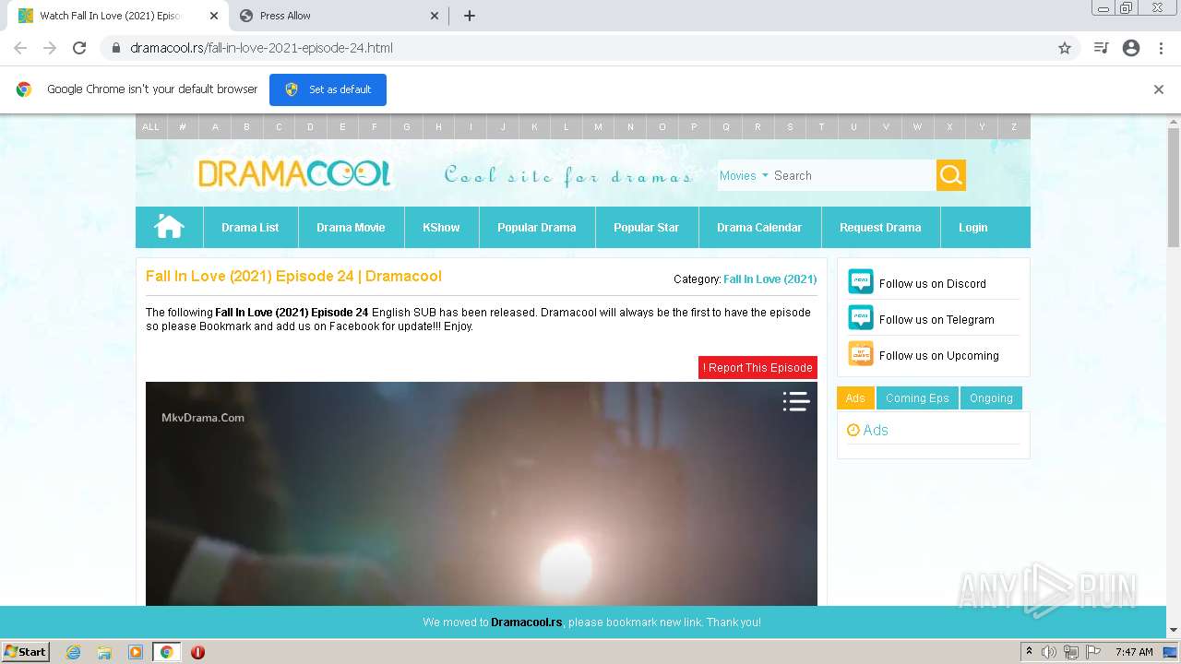The width and height of the screenshot is (1181, 664).
Task: Open Drama Movie menu
Action: (x=351, y=227)
